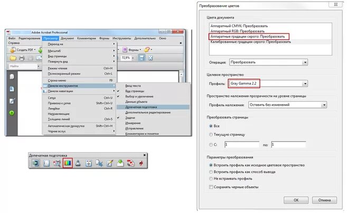This screenshot has width=348, height=213.
Task: Select Аппаратные градации серого: Преобразовать row
Action: point(270,36)
